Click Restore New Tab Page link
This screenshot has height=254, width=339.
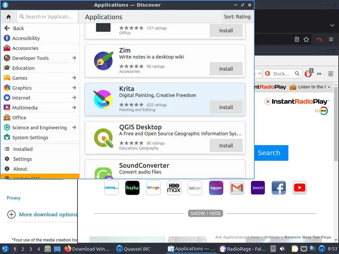(308, 237)
